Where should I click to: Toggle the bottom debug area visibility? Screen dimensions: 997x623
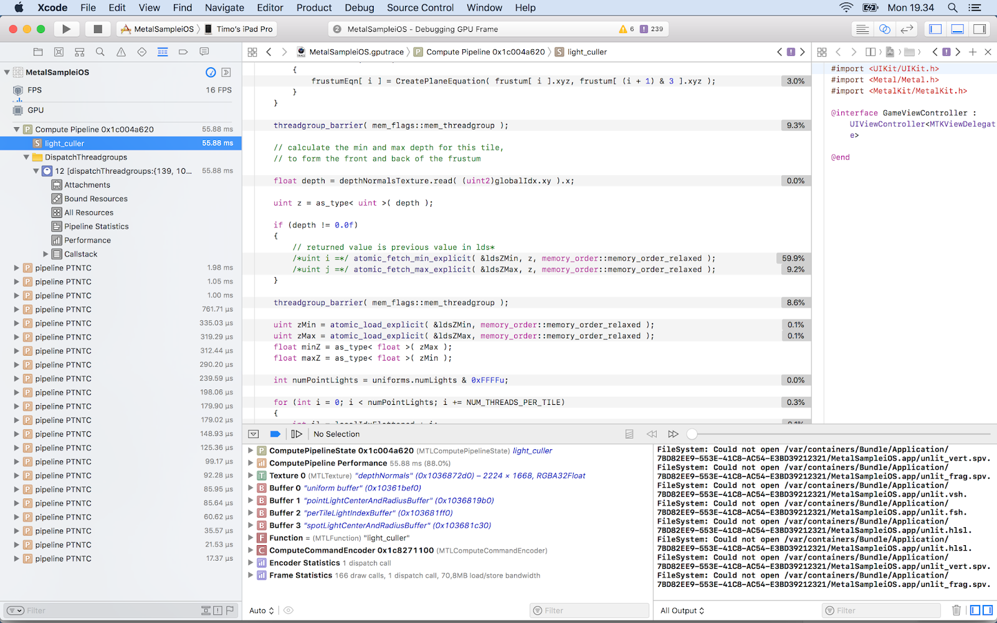(x=958, y=29)
